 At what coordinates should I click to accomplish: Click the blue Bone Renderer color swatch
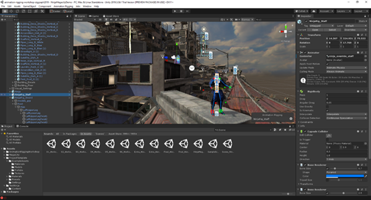[344, 176]
